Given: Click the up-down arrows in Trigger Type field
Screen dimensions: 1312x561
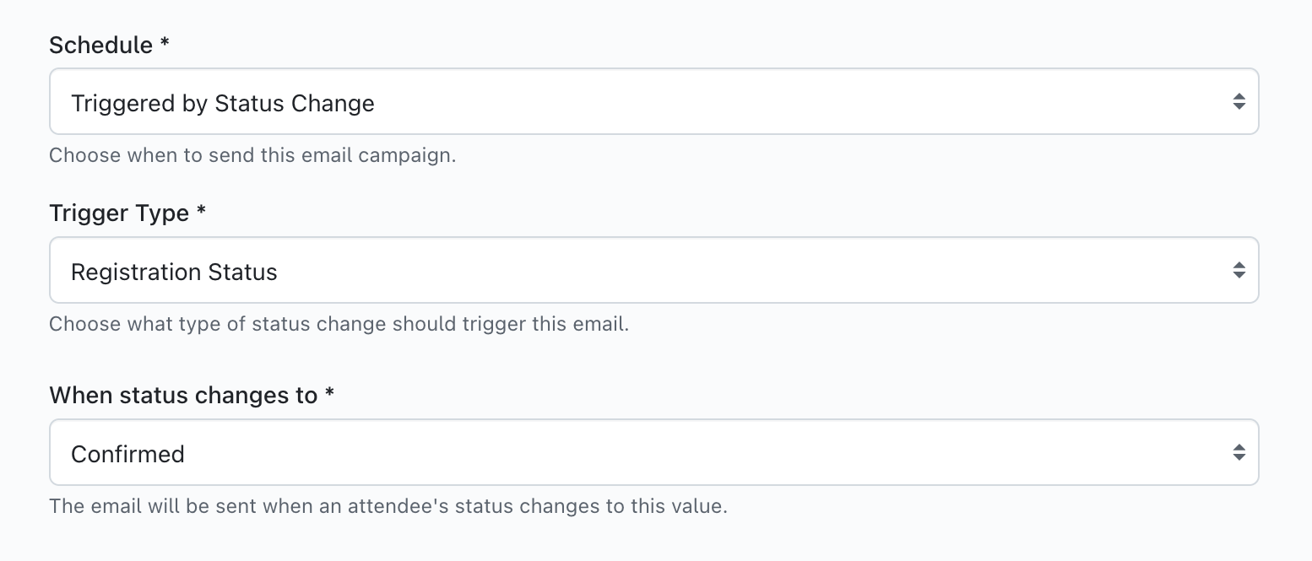Looking at the screenshot, I should [1239, 271].
